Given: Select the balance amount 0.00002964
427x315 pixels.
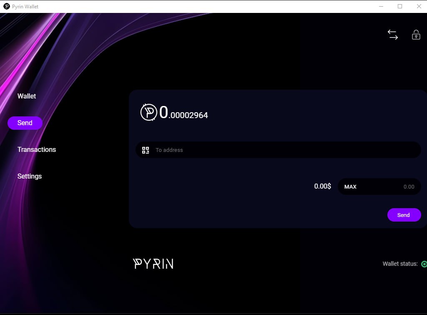Looking at the screenshot, I should 183,113.
